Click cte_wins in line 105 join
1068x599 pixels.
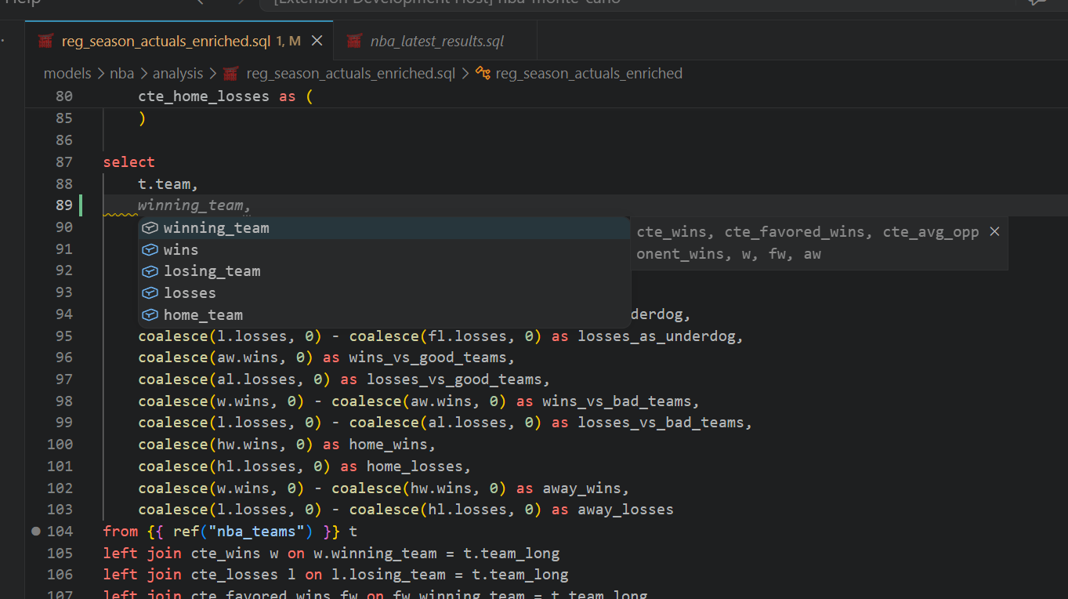(x=226, y=554)
